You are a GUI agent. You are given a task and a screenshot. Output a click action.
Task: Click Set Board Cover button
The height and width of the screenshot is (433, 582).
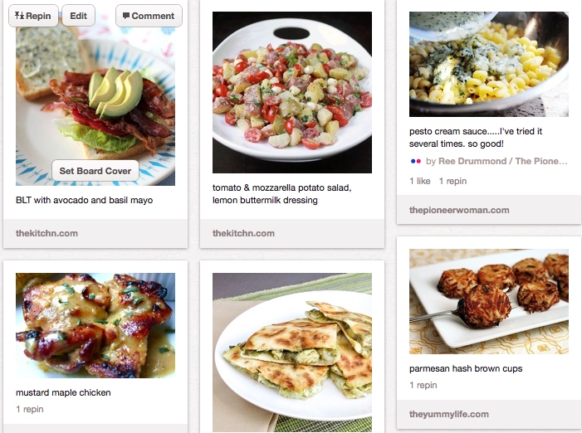coord(95,171)
